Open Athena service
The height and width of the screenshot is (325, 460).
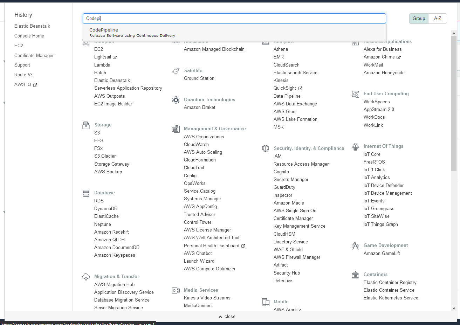click(281, 49)
